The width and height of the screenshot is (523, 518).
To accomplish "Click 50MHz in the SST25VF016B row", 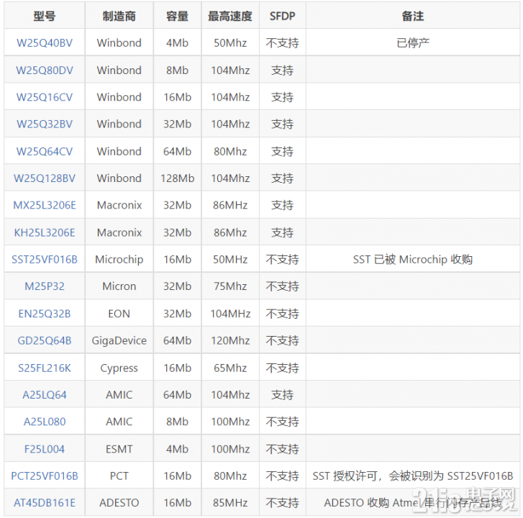I will 230,260.
